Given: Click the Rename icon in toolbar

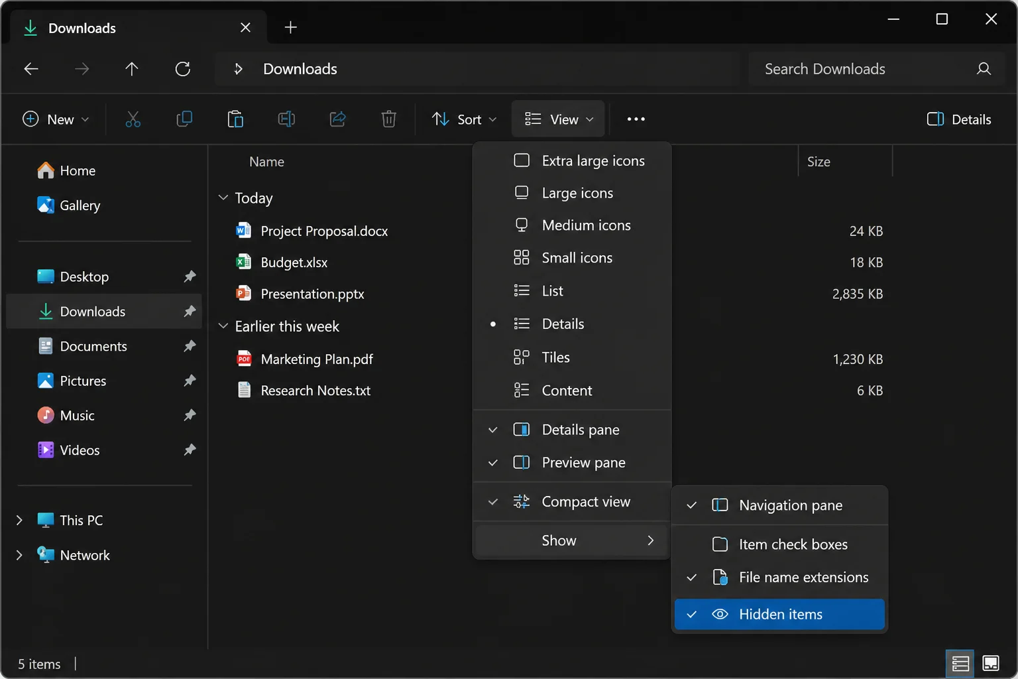Looking at the screenshot, I should (286, 119).
